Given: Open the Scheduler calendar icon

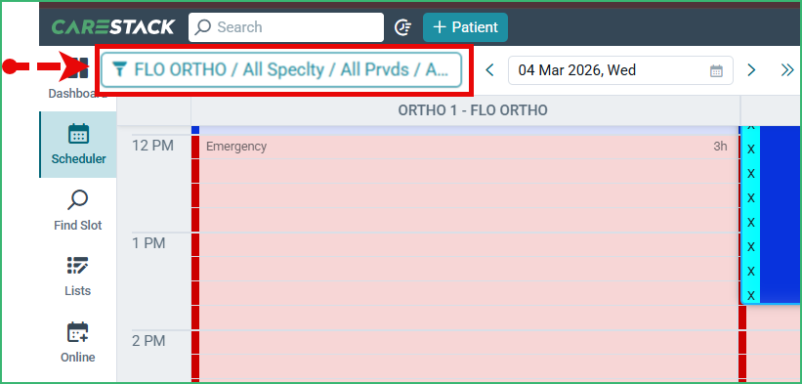Looking at the screenshot, I should point(78,134).
